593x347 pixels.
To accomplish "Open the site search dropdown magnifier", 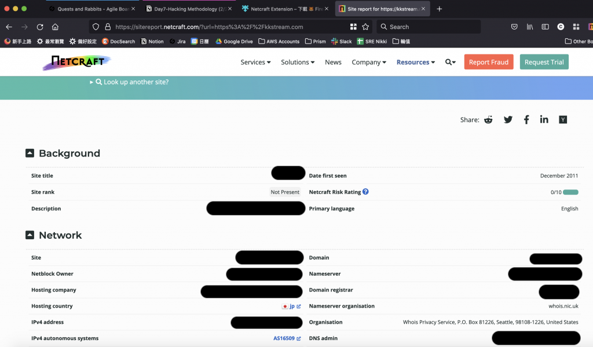I will (x=450, y=62).
